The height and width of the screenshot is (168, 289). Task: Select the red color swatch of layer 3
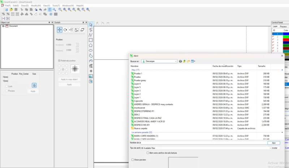tap(286, 39)
